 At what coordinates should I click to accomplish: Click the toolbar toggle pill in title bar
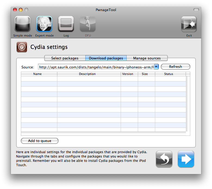click(x=196, y=10)
